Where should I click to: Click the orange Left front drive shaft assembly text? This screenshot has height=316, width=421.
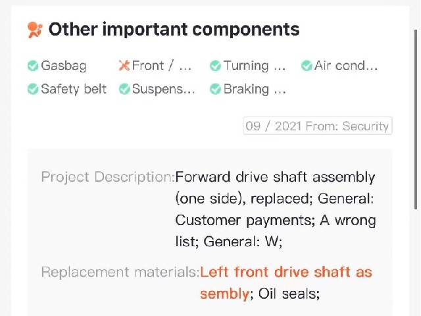pyautogui.click(x=285, y=282)
